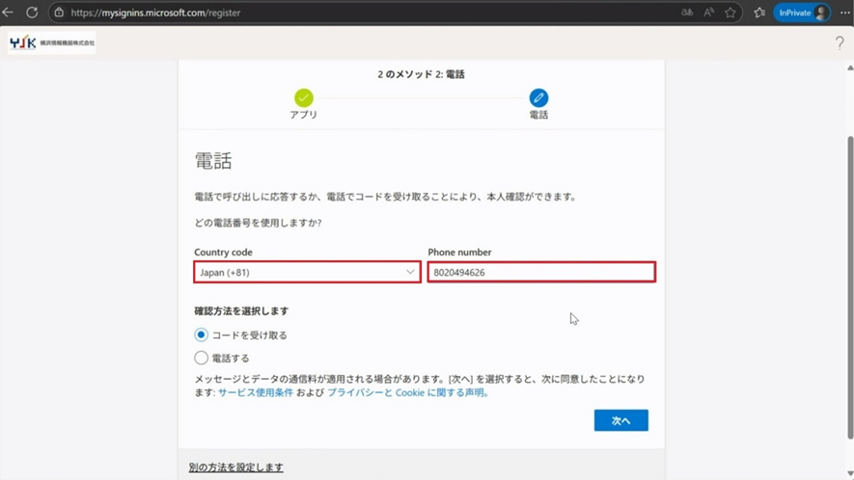Click the read aloud icon

click(709, 13)
